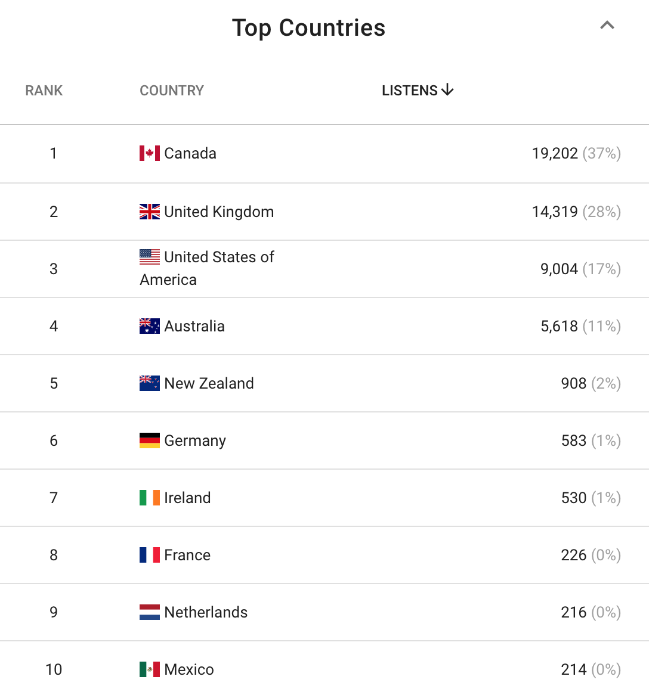Select the Canada country name
The height and width of the screenshot is (695, 649).
190,153
